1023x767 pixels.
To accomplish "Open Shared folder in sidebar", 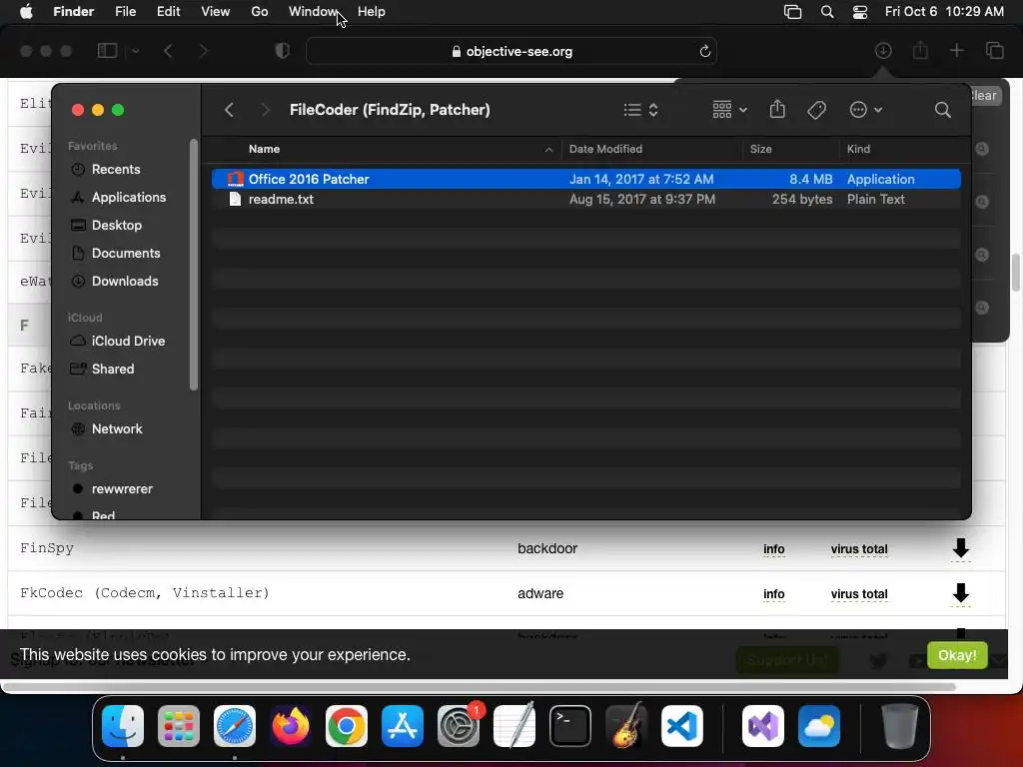I will pyautogui.click(x=112, y=370).
